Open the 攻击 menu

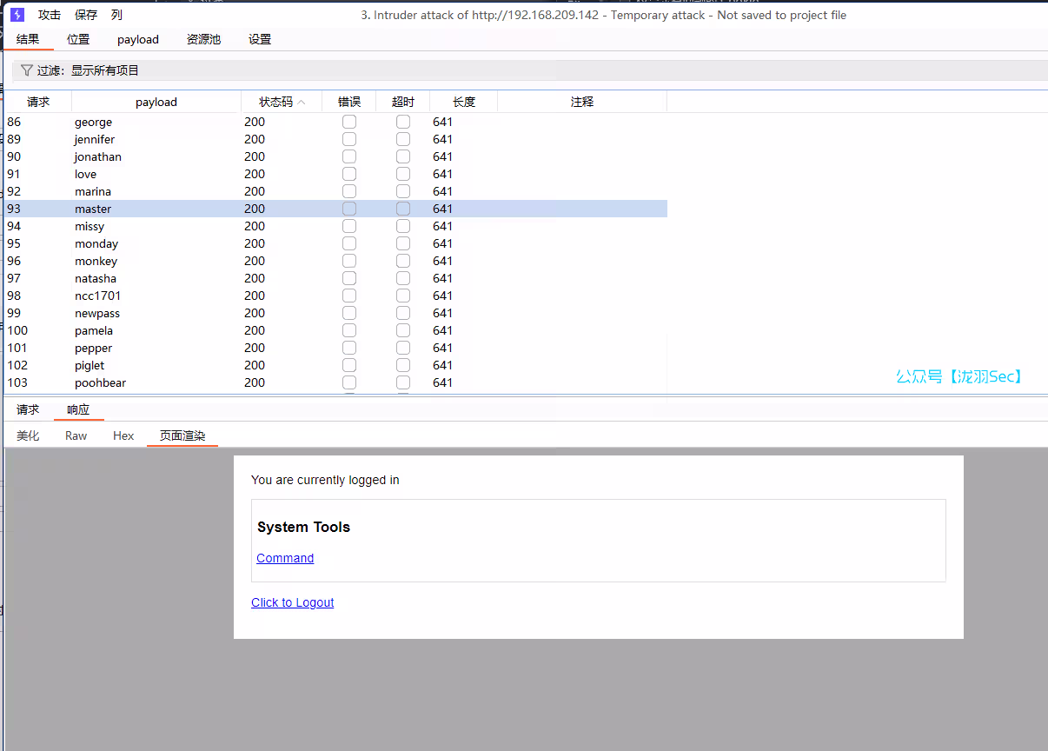pyautogui.click(x=50, y=15)
